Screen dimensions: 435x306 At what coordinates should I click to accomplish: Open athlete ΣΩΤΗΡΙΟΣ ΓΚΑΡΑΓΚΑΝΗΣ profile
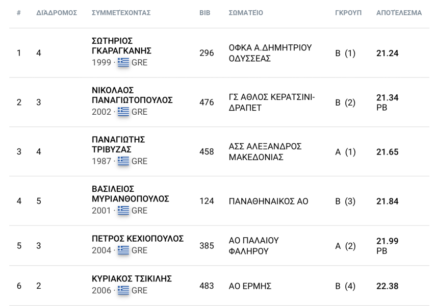point(121,46)
